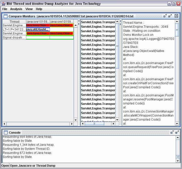Open the View menu

click(x=29, y=9)
